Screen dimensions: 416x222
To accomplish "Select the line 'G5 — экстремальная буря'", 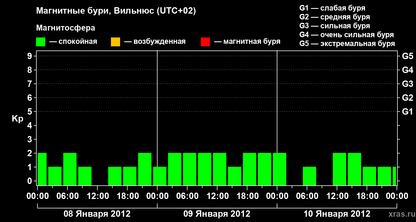I will click(x=347, y=44).
